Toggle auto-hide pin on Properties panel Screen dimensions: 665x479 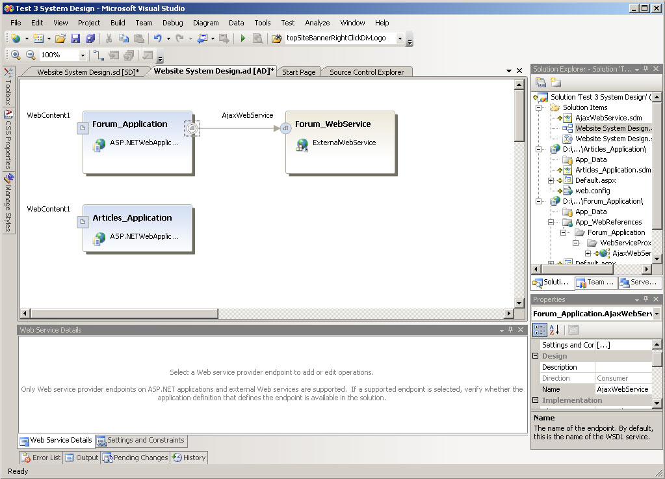point(646,299)
